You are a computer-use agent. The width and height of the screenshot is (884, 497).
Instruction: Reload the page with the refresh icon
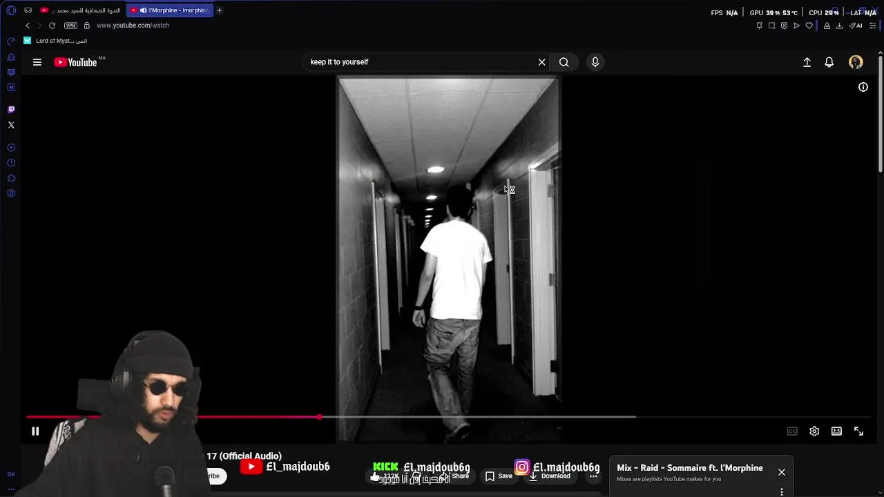(52, 26)
